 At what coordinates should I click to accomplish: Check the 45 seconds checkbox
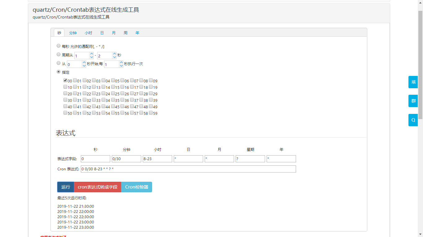(x=113, y=106)
